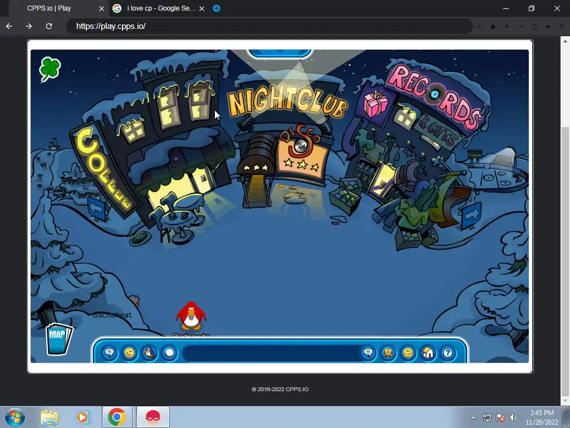
Task: Open Chrome from the taskbar
Action: [117, 417]
